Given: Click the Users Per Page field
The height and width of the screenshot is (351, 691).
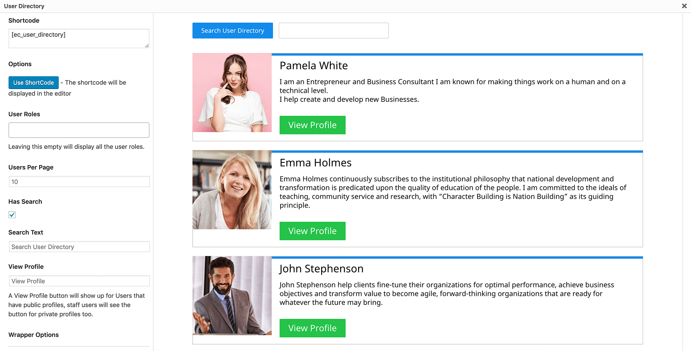Looking at the screenshot, I should tap(79, 182).
